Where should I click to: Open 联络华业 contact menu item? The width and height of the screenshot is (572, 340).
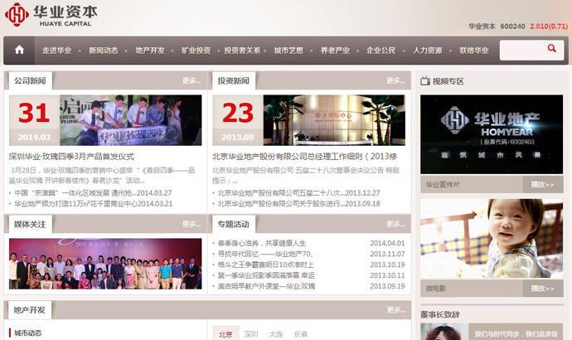point(474,51)
